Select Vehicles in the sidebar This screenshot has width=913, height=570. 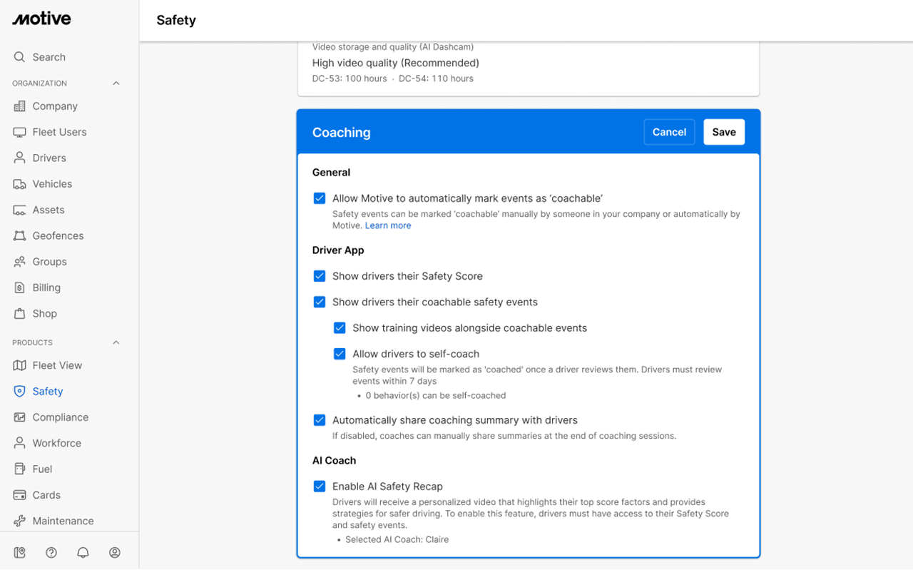52,184
